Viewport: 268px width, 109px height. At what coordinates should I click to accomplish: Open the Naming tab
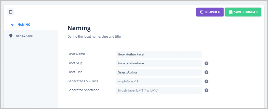pos(31,25)
